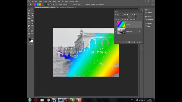This screenshot has height=102, width=182.
Task: Select the Lasso tool
Action: (x=29, y=13)
